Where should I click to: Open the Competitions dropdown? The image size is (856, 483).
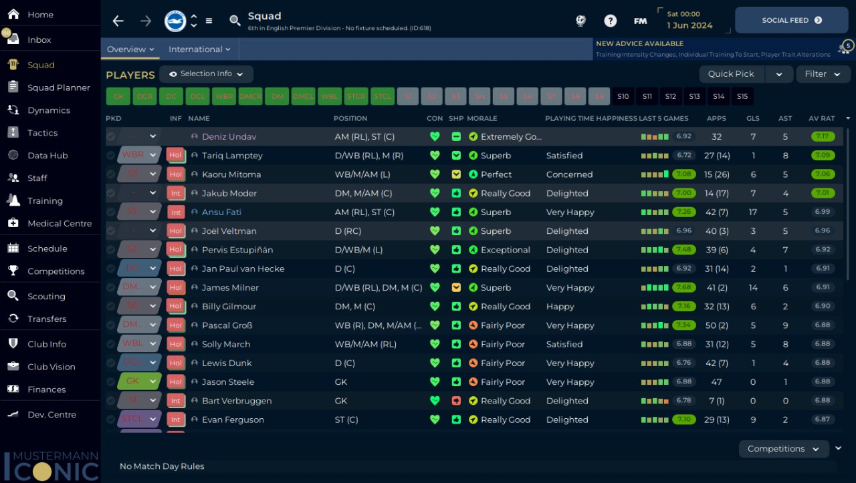[x=784, y=449]
